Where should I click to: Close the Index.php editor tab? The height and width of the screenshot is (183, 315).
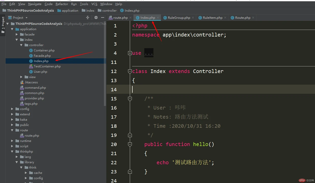(x=158, y=17)
